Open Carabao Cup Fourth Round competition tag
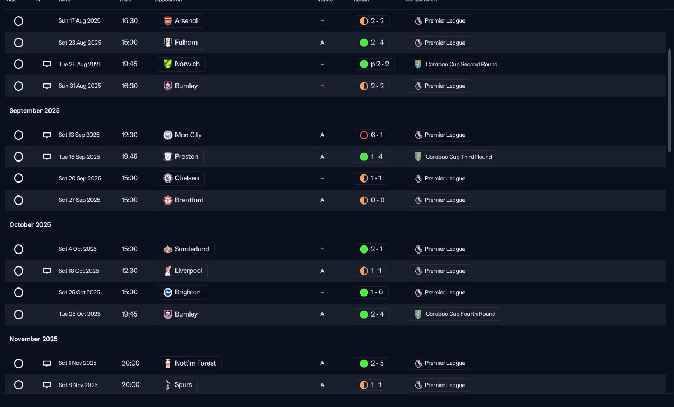This screenshot has width=674, height=407. click(x=455, y=314)
